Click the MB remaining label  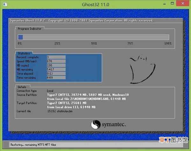pos(25,69)
